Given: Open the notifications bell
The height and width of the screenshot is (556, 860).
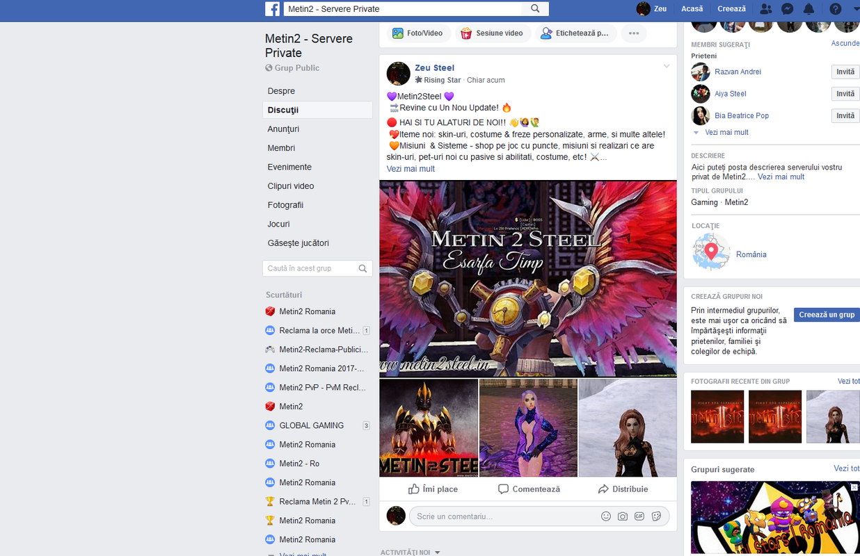Looking at the screenshot, I should click(x=809, y=9).
